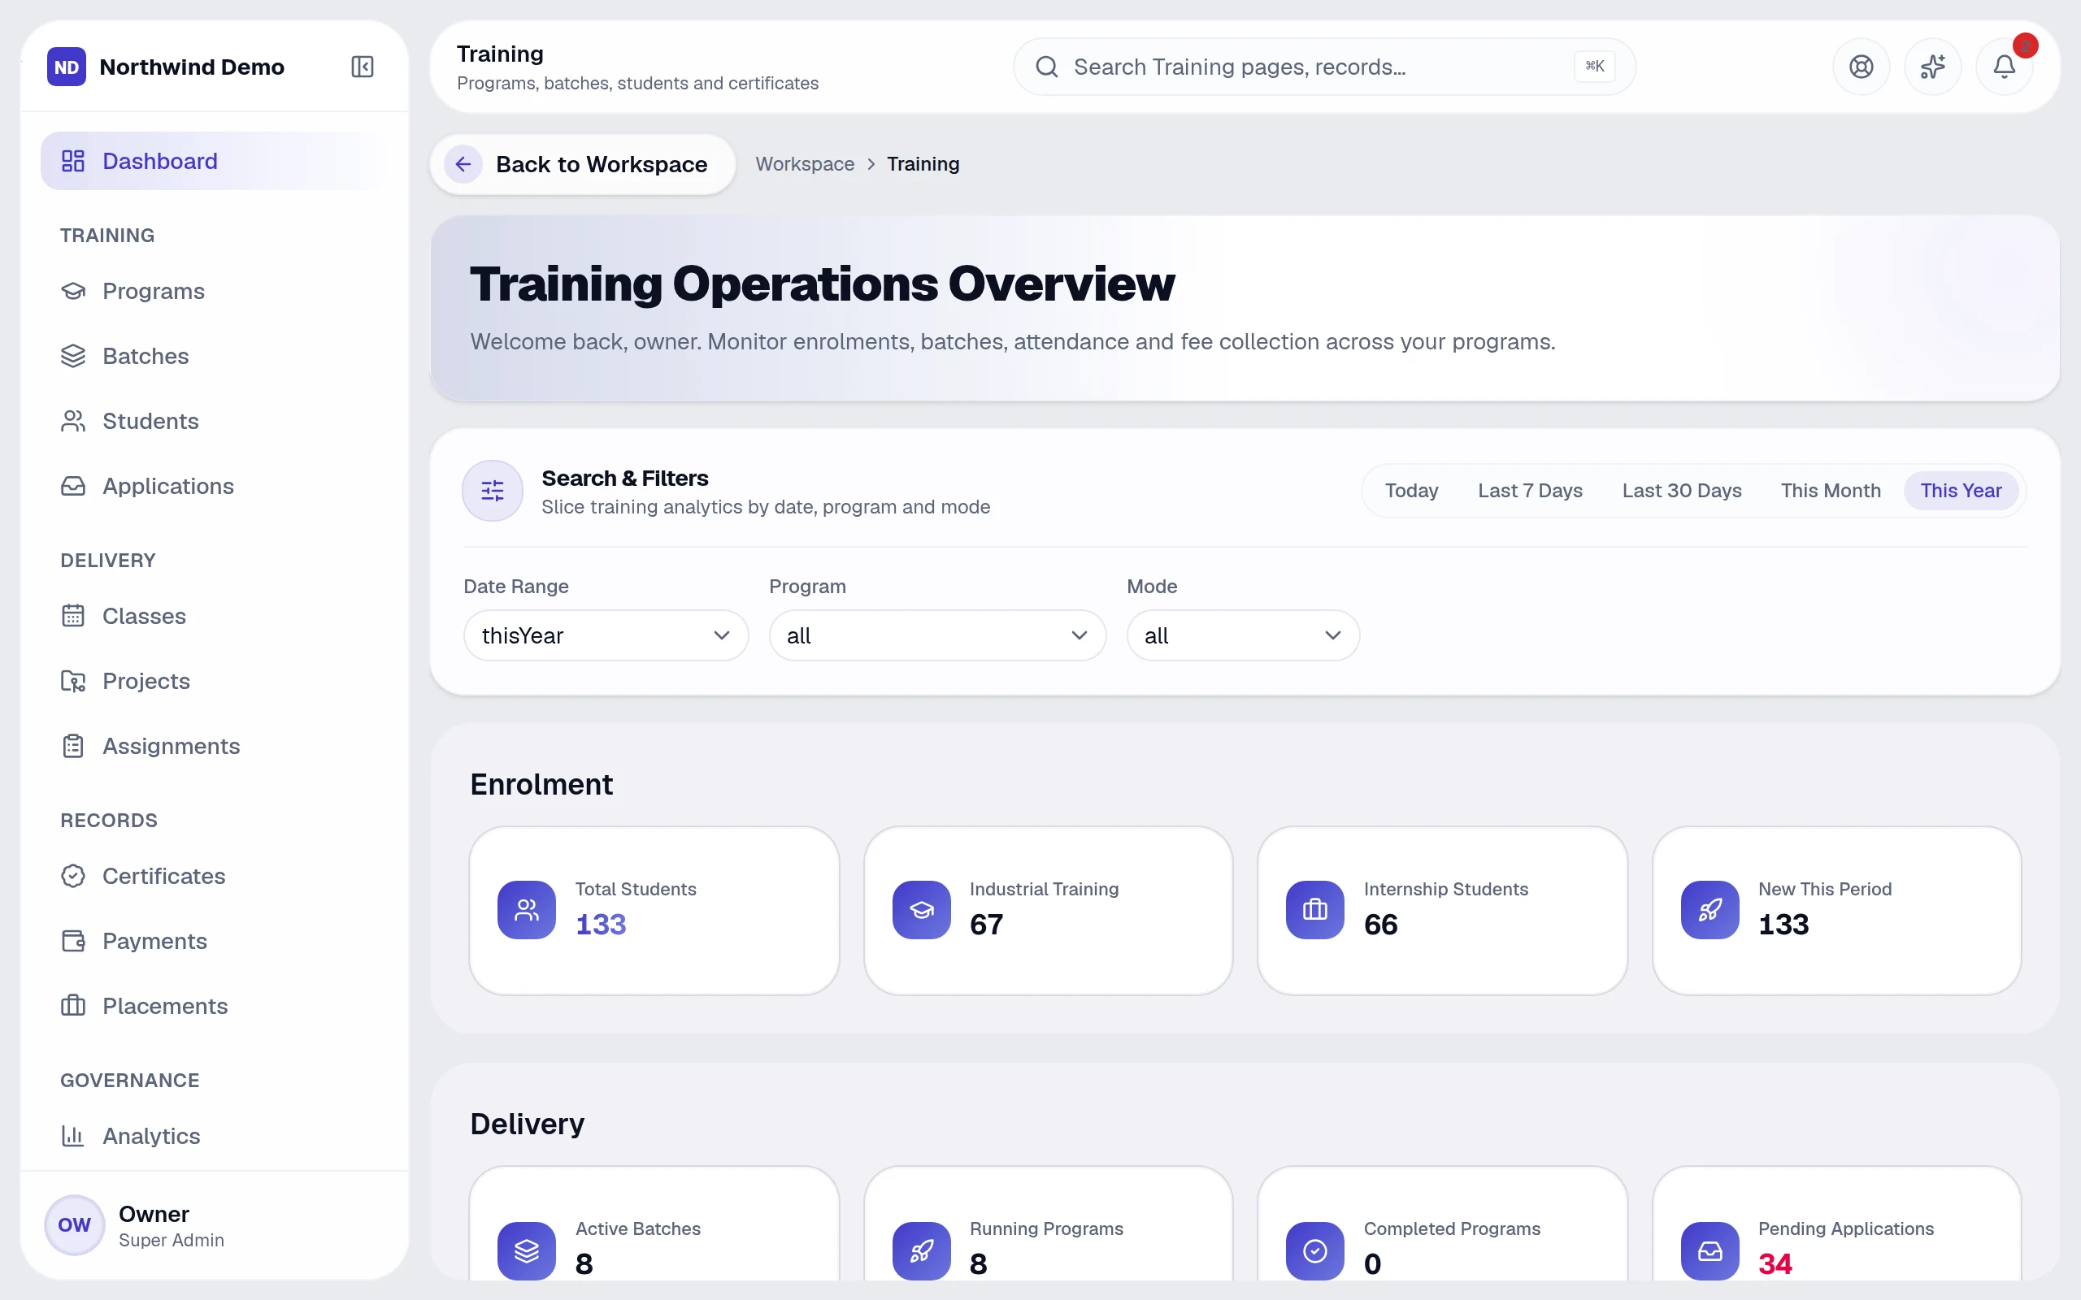Click the Industrial Training graduation cap icon
Viewport: 2081px width, 1300px height.
tap(922, 910)
